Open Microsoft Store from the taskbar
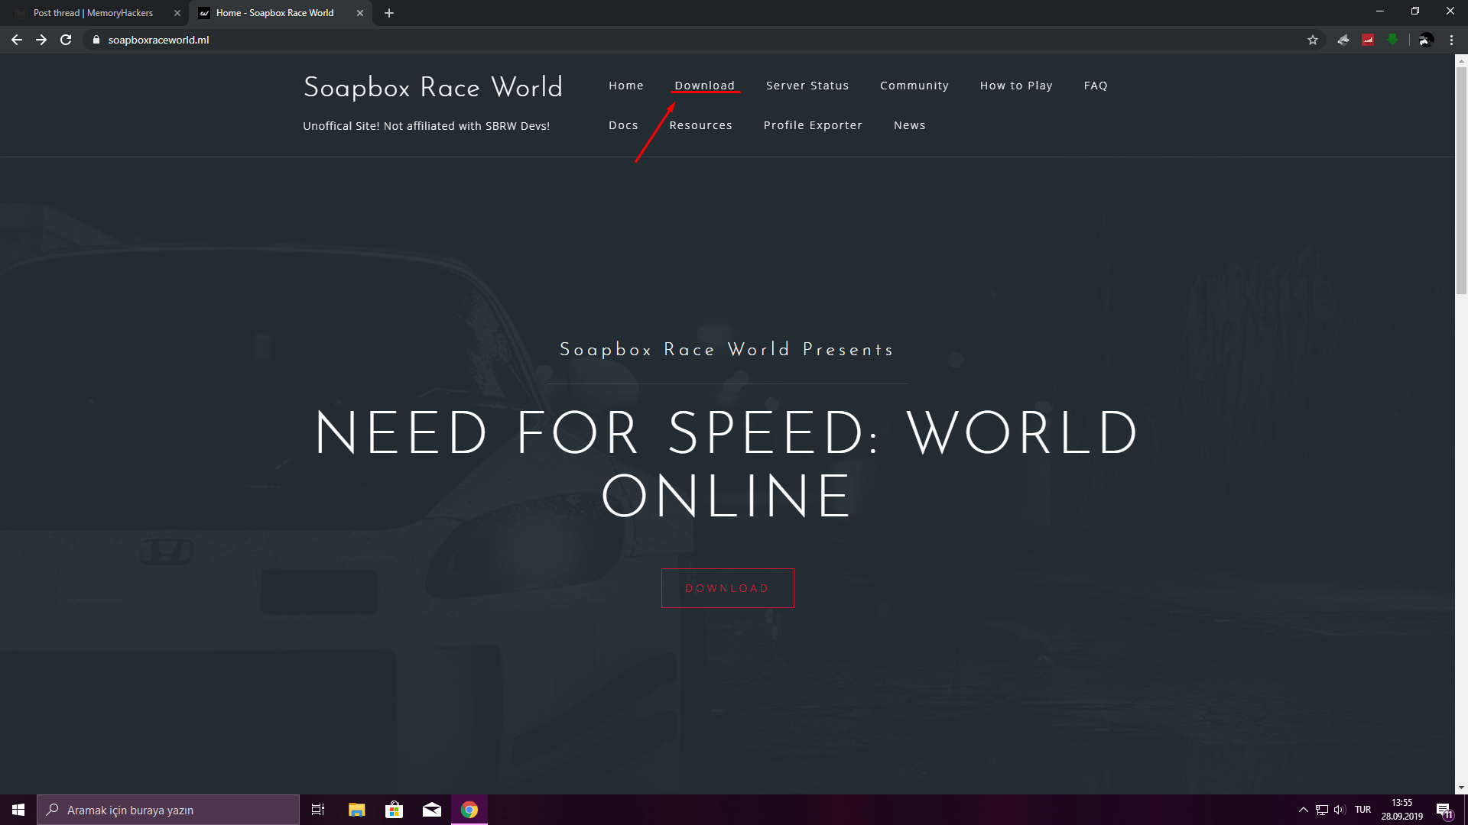The height and width of the screenshot is (825, 1468). coord(394,810)
